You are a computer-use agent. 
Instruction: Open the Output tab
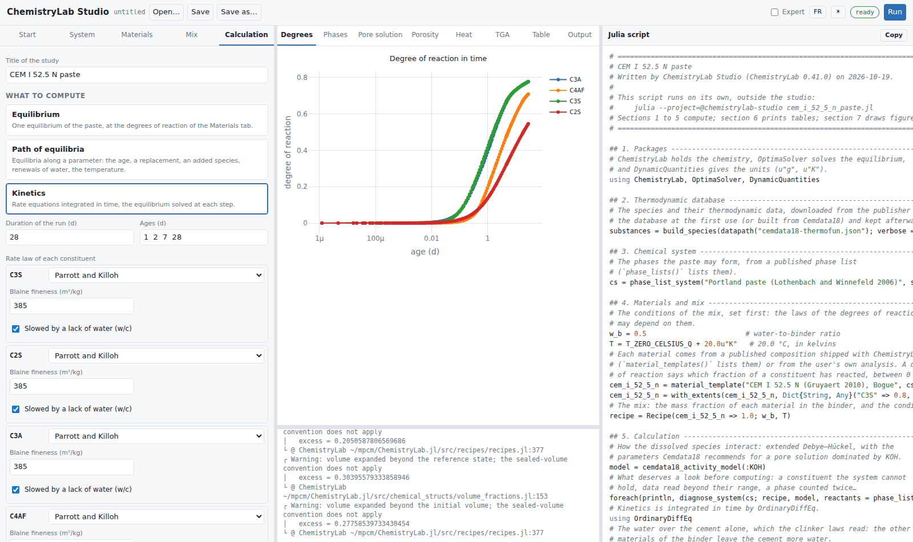pyautogui.click(x=580, y=35)
